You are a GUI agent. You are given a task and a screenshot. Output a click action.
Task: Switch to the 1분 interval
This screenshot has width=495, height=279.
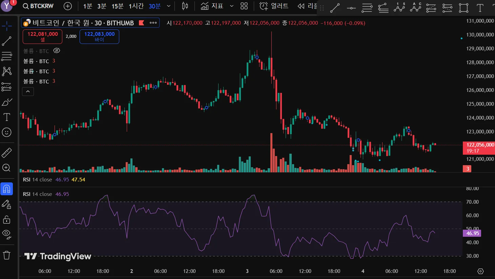click(x=88, y=6)
